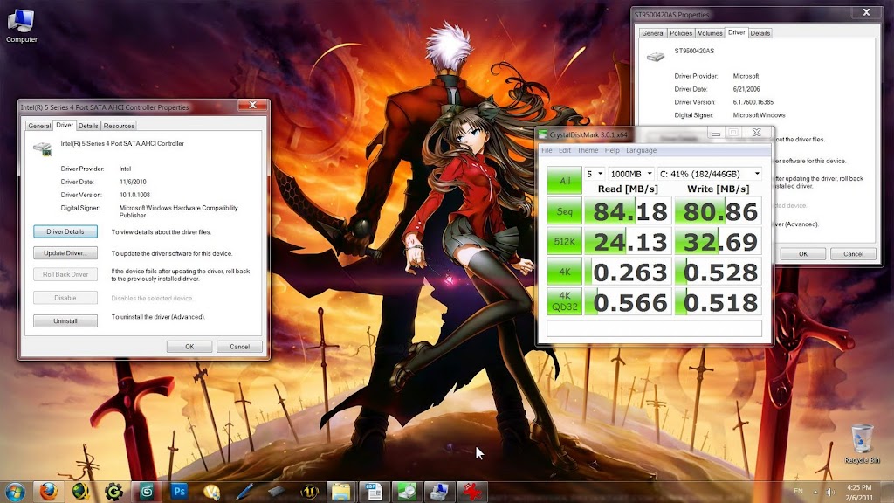Switch to Details tab in ST9500420AS Properties
This screenshot has width=894, height=503.
[x=760, y=33]
